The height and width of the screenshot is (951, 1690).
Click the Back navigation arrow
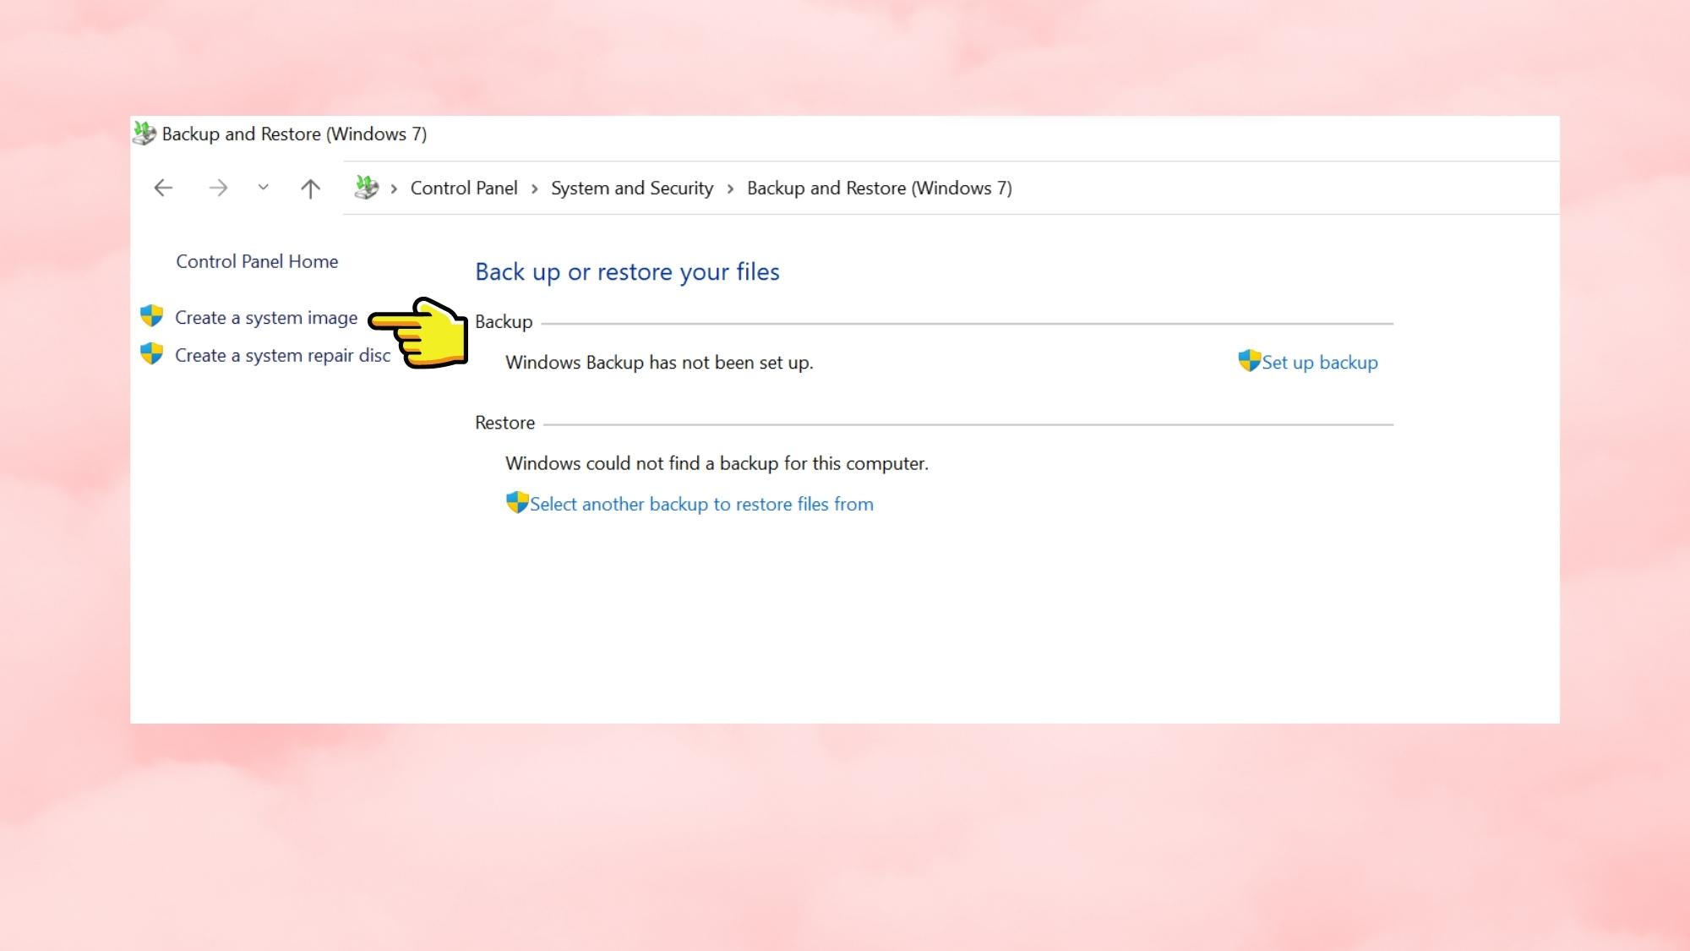coord(163,188)
